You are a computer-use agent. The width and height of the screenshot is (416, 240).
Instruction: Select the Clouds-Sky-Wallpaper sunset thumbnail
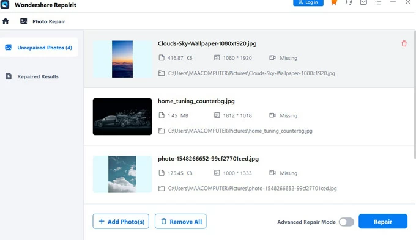pos(122,59)
